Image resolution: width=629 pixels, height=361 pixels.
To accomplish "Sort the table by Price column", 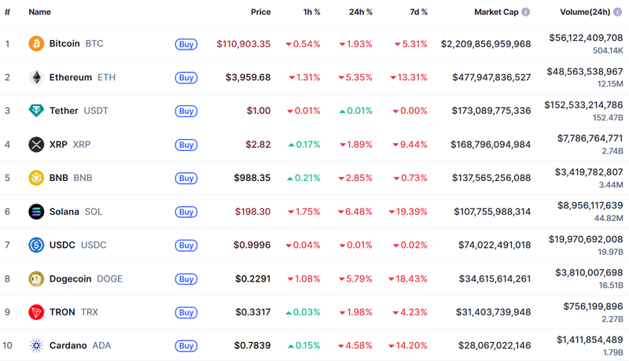I will (x=260, y=13).
